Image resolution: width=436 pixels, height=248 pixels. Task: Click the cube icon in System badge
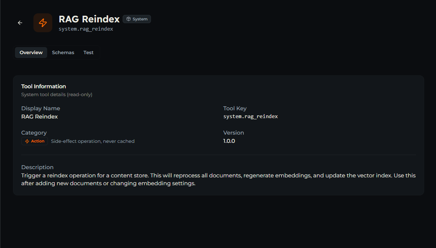point(129,19)
